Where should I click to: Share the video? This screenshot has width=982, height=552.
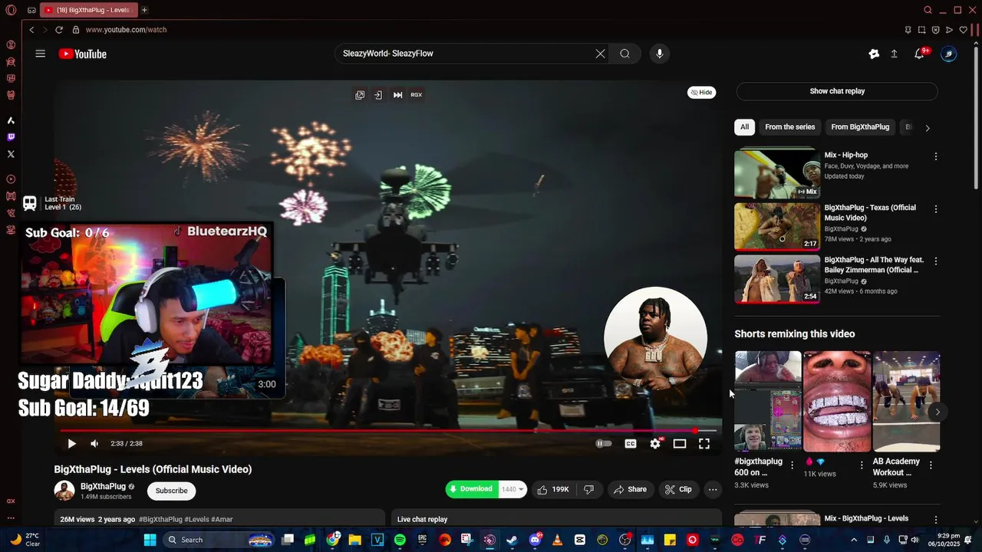coord(629,489)
